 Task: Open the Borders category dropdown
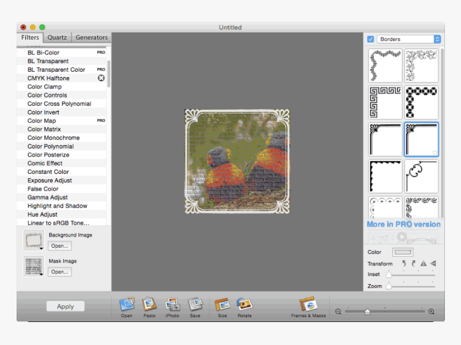tap(409, 39)
